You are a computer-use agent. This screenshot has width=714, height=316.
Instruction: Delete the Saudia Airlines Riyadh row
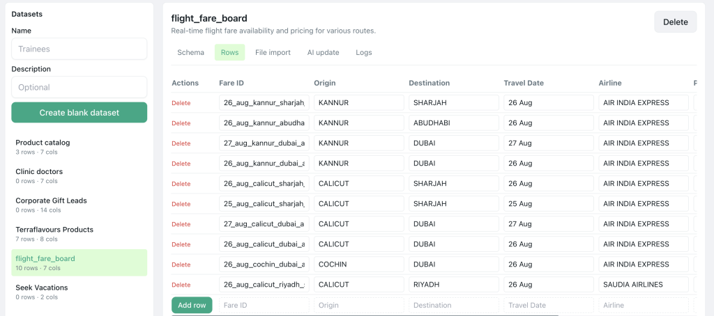tap(181, 285)
